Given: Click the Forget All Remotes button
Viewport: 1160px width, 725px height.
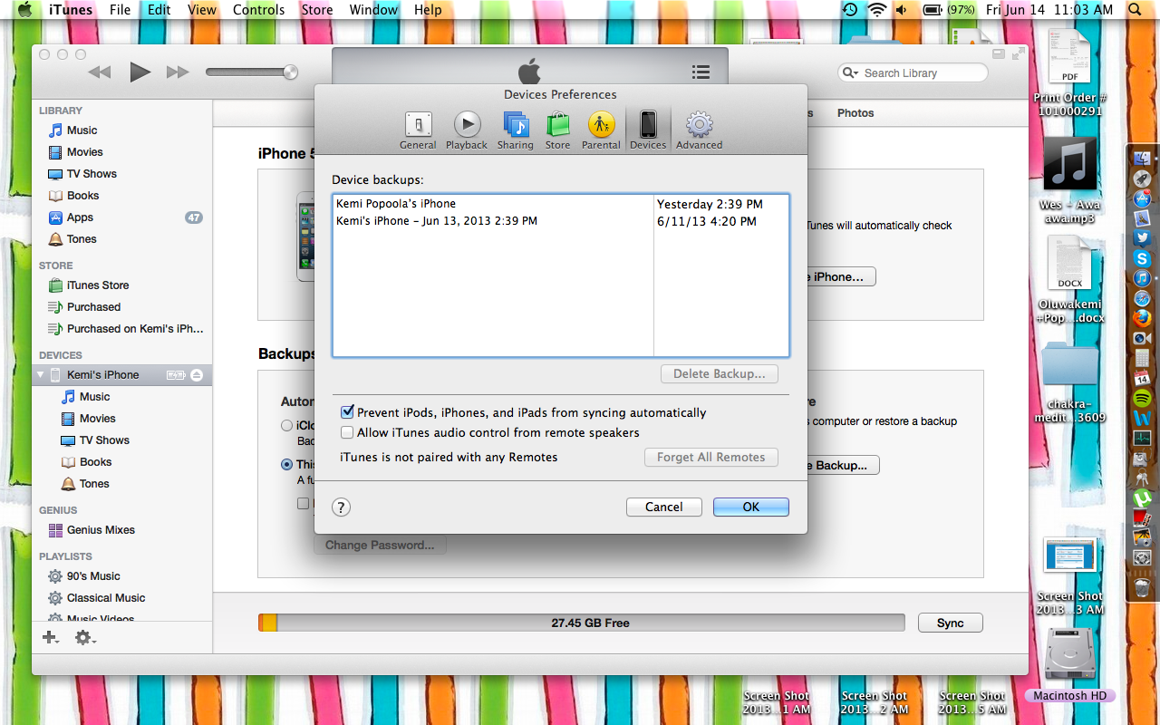Looking at the screenshot, I should (x=711, y=458).
